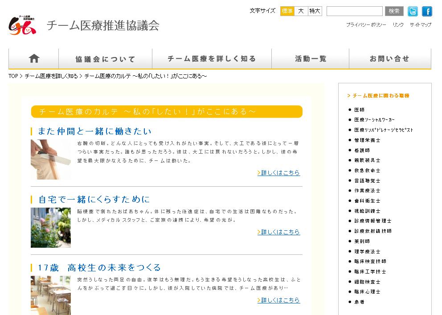The height and width of the screenshot is (315, 442).
Task: Focus the search text field
Action: coord(354,11)
